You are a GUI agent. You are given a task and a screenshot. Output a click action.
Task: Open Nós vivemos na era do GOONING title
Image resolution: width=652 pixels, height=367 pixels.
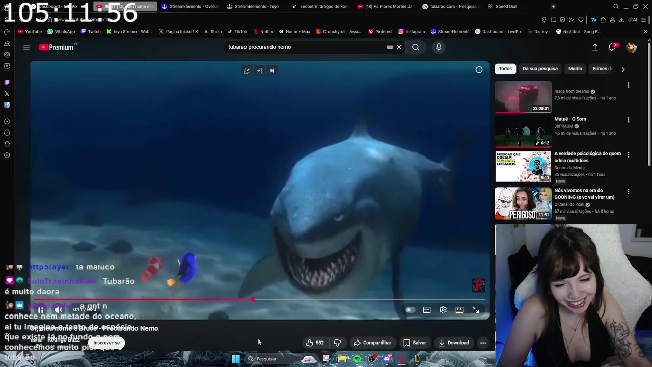pos(584,194)
